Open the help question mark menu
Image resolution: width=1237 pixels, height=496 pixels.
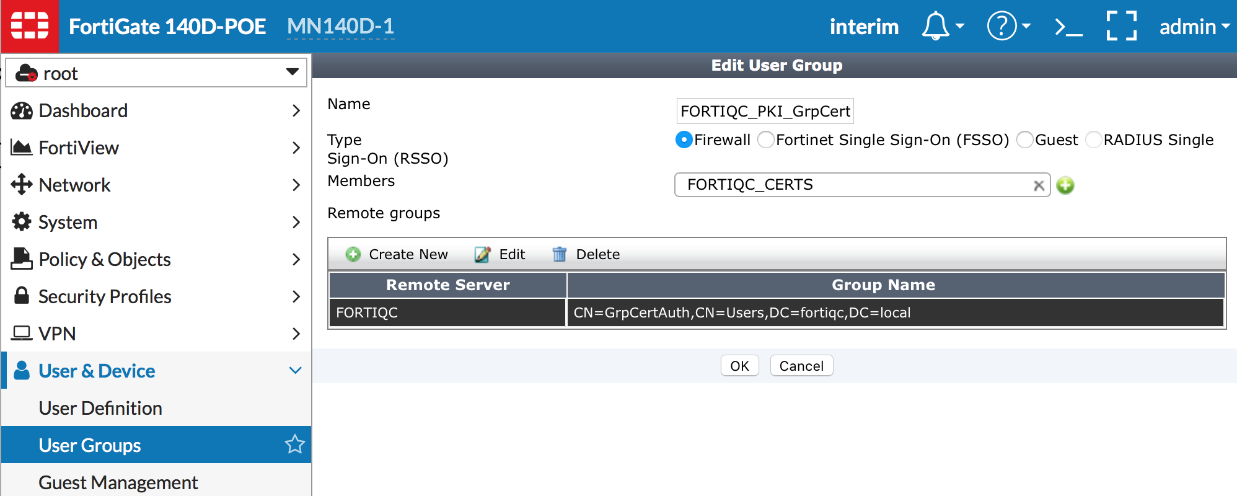click(1001, 26)
